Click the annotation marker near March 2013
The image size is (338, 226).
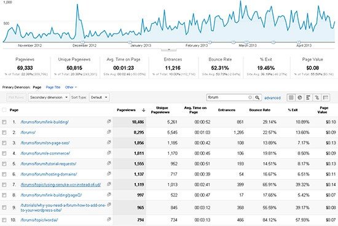click(246, 42)
